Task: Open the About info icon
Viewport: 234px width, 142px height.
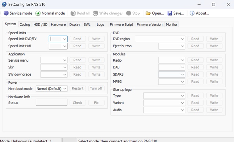Action: click(192, 13)
